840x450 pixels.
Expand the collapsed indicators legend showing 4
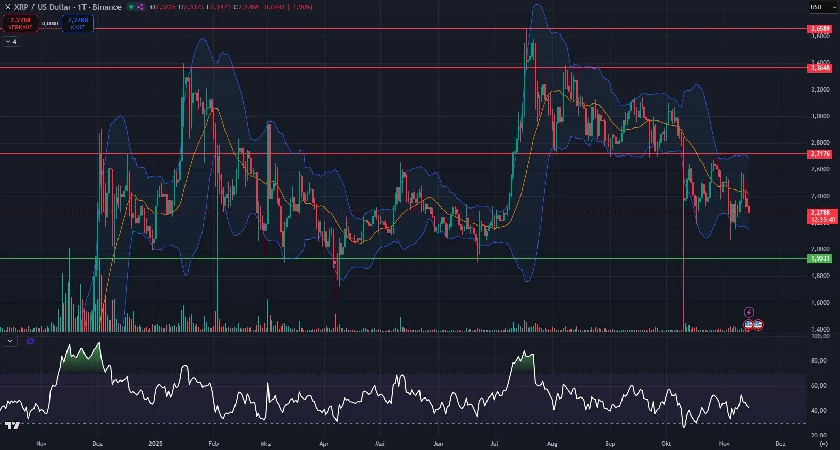11,42
